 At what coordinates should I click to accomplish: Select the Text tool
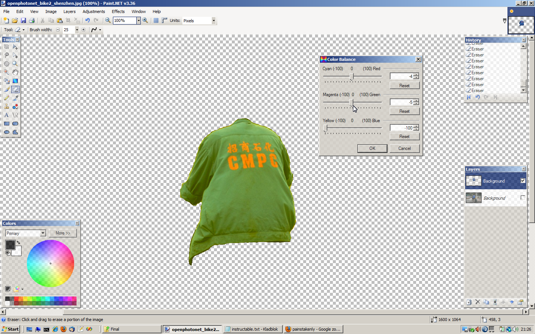point(6,115)
